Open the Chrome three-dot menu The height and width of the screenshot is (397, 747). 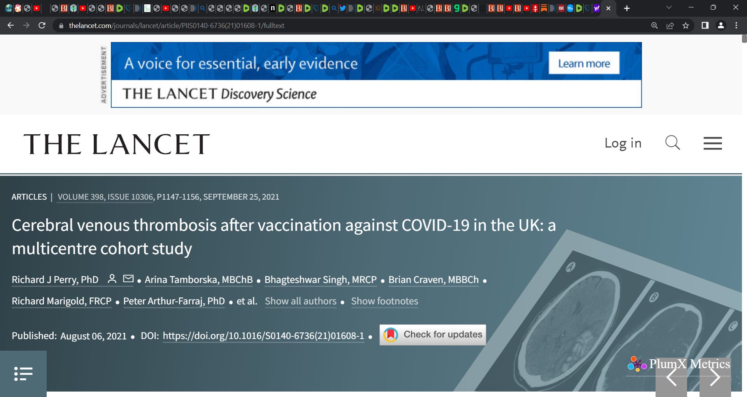click(736, 25)
